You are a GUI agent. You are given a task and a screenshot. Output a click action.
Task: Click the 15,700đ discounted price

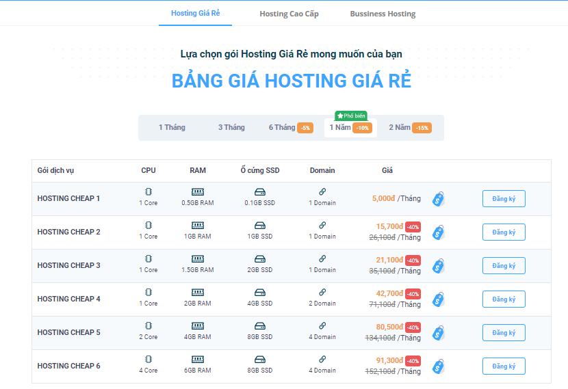click(x=389, y=226)
